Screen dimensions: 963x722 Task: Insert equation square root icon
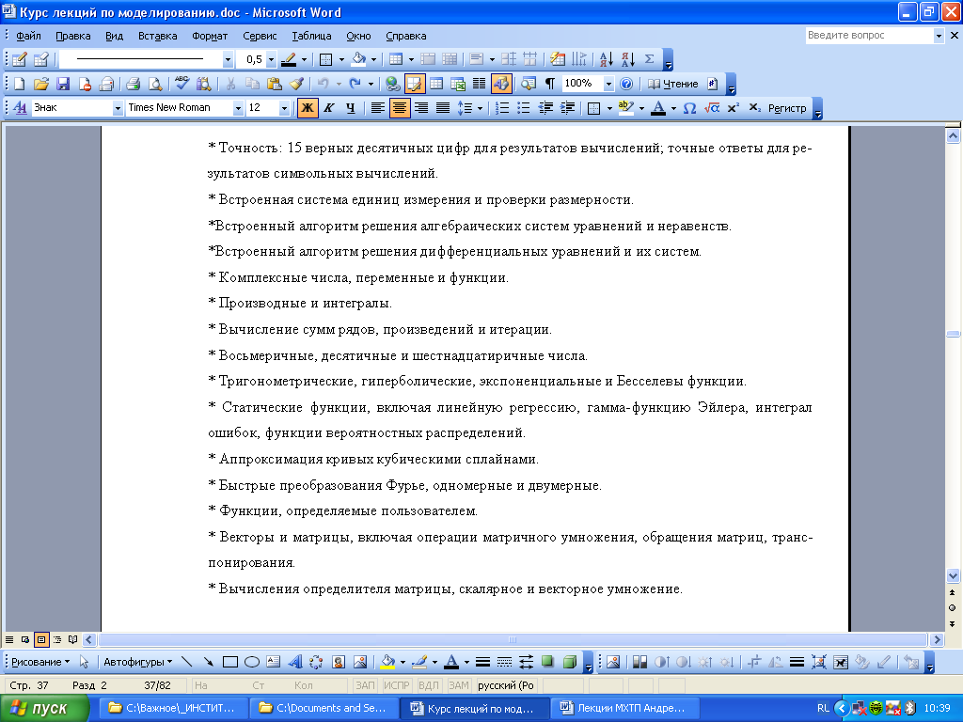(x=711, y=108)
